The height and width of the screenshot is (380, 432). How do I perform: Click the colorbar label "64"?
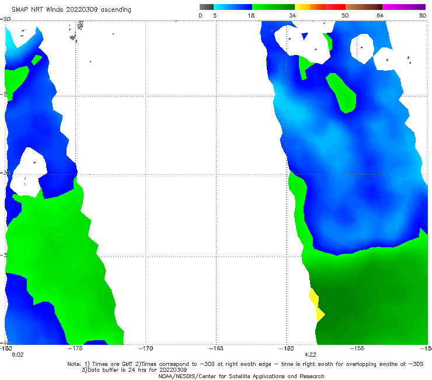(x=380, y=15)
